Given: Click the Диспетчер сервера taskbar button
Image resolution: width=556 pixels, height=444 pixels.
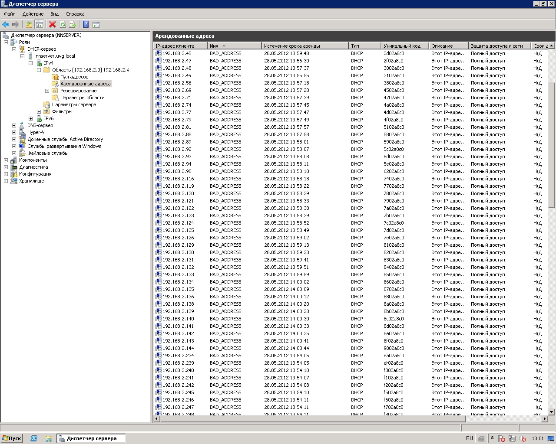Looking at the screenshot, I should click(x=91, y=438).
